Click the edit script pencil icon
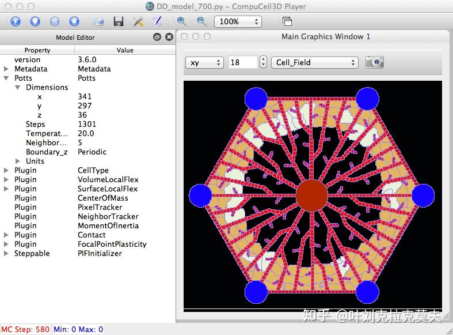The width and height of the screenshot is (453, 335). [x=157, y=21]
